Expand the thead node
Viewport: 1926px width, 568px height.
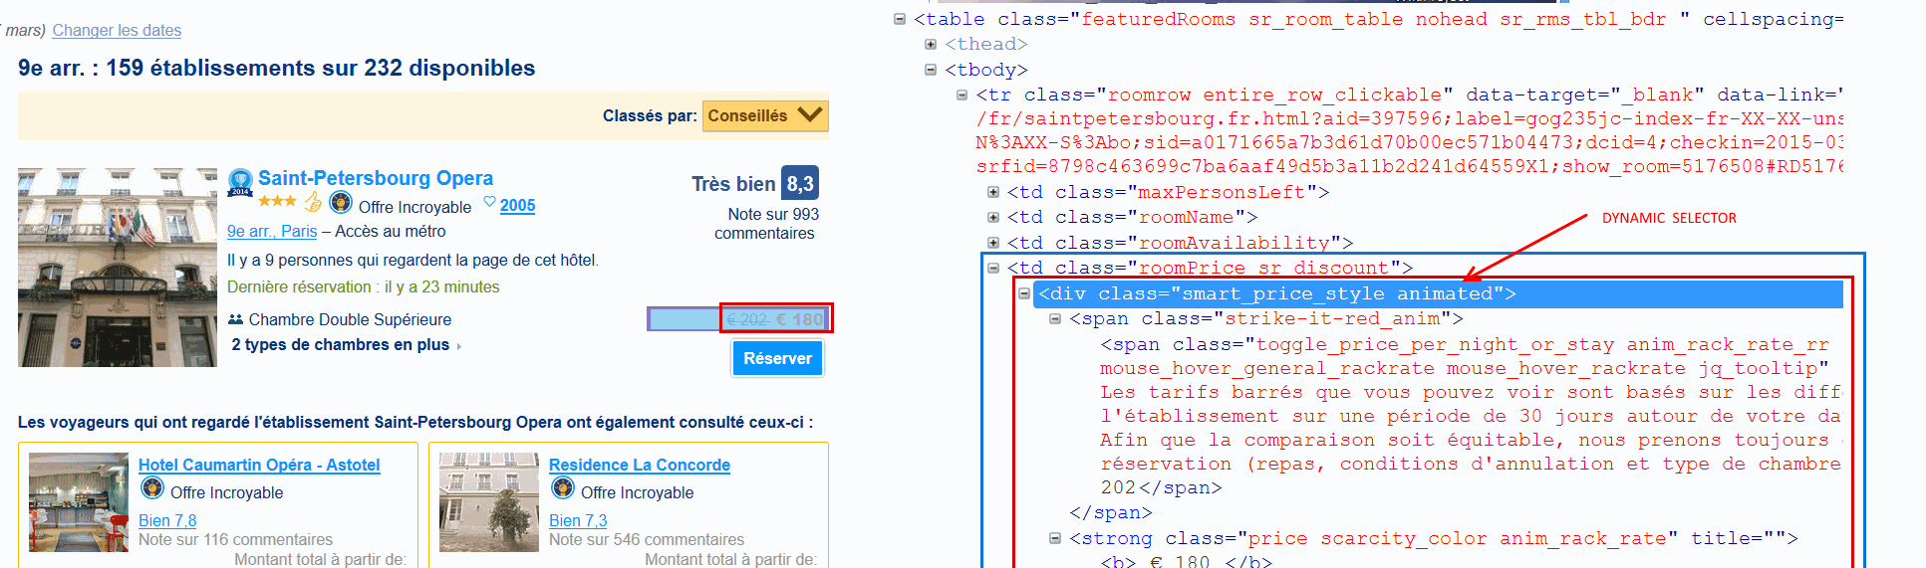[x=931, y=44]
